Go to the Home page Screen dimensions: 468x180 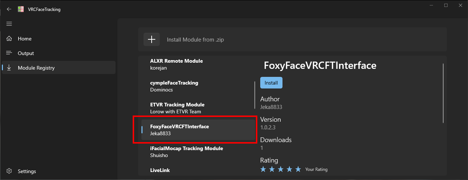click(x=24, y=39)
